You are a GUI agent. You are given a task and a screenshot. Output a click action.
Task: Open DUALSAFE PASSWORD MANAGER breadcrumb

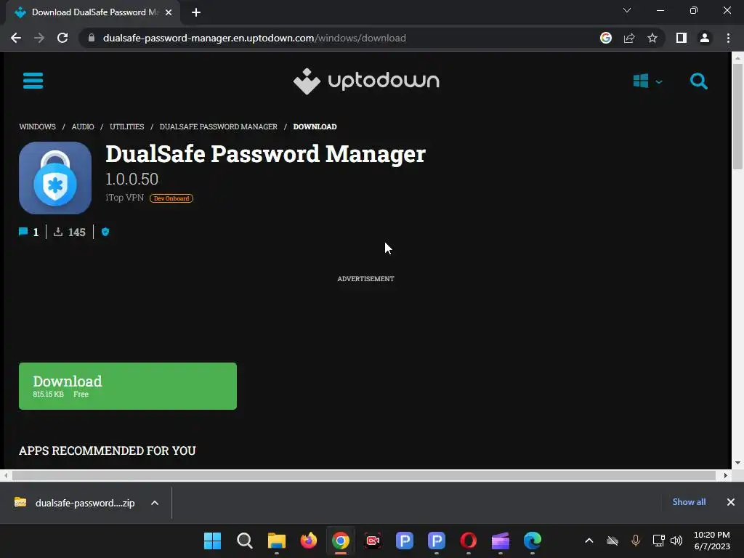pos(218,126)
